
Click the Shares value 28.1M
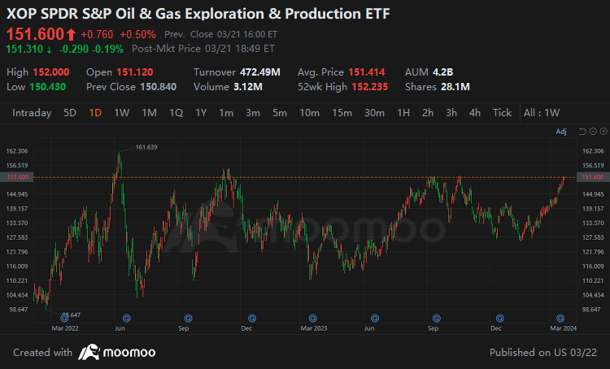pos(455,87)
